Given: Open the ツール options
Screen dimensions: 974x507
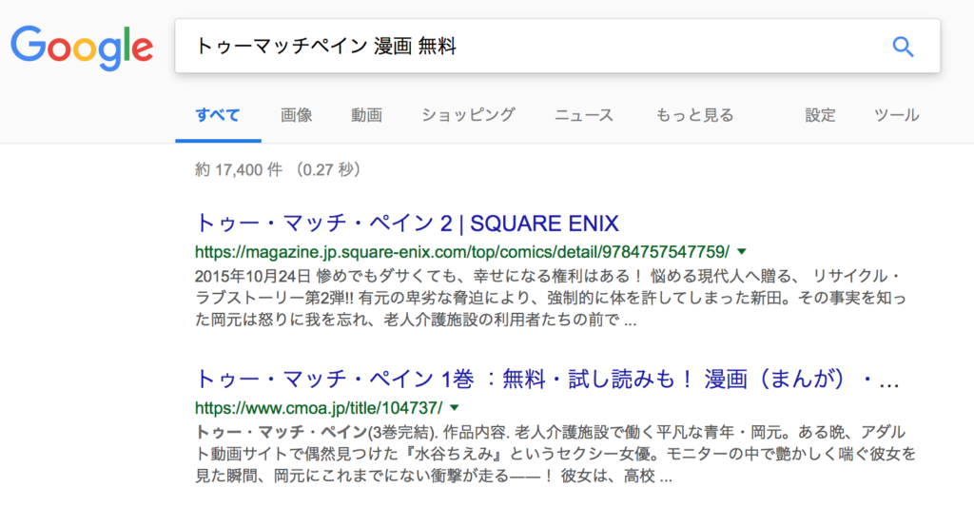Looking at the screenshot, I should click(896, 115).
